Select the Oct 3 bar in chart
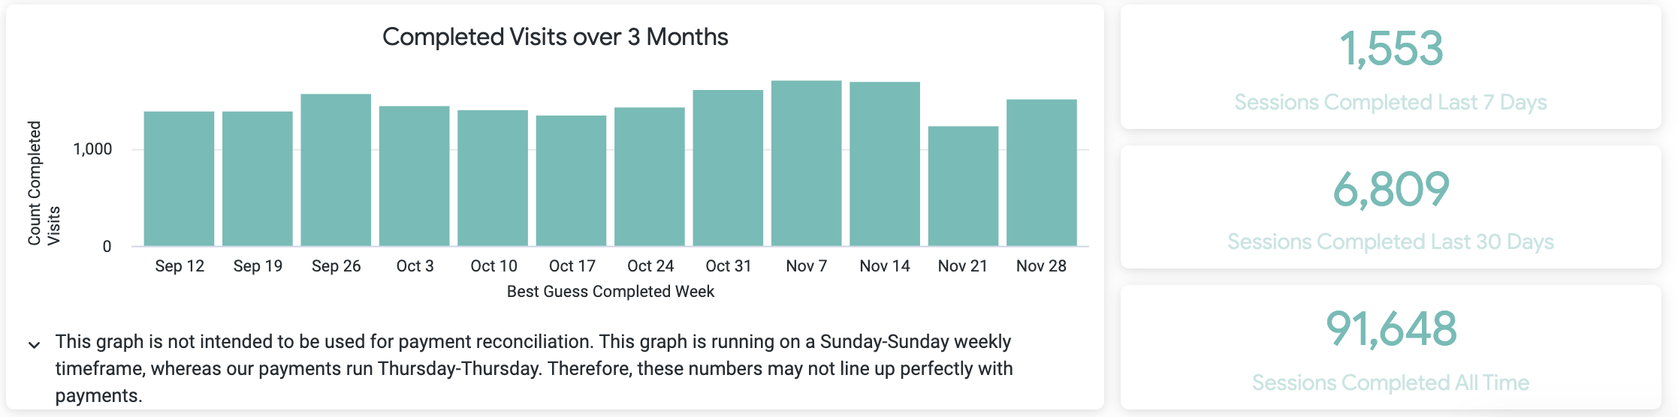The image size is (1678, 417). point(414,176)
